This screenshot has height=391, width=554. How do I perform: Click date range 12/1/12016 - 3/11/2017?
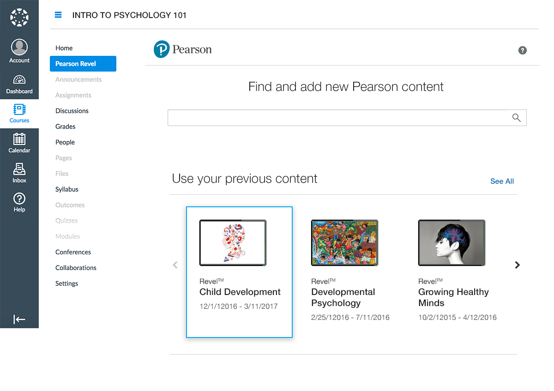tap(239, 307)
